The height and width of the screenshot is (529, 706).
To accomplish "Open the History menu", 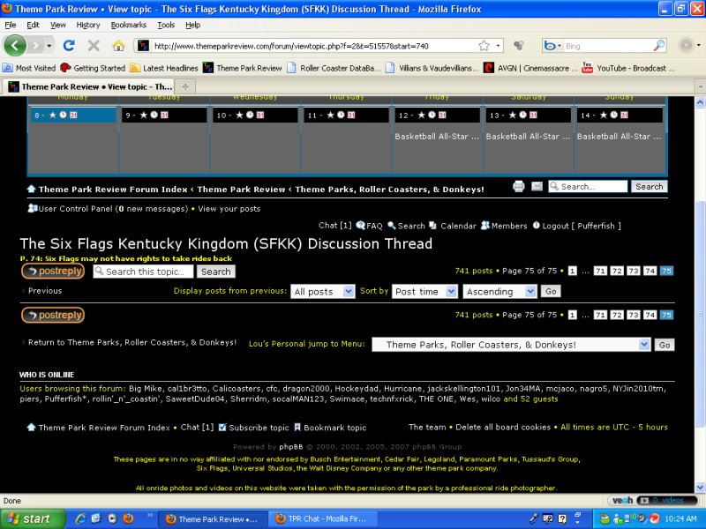I will pyautogui.click(x=87, y=25).
